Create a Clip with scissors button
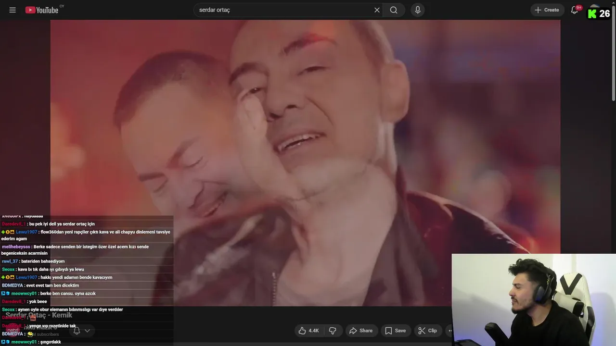The height and width of the screenshot is (346, 616). tap(428, 331)
